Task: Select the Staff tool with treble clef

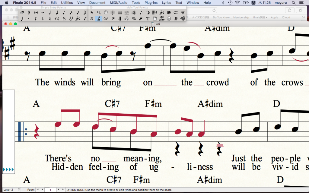Action: tap(113, 13)
